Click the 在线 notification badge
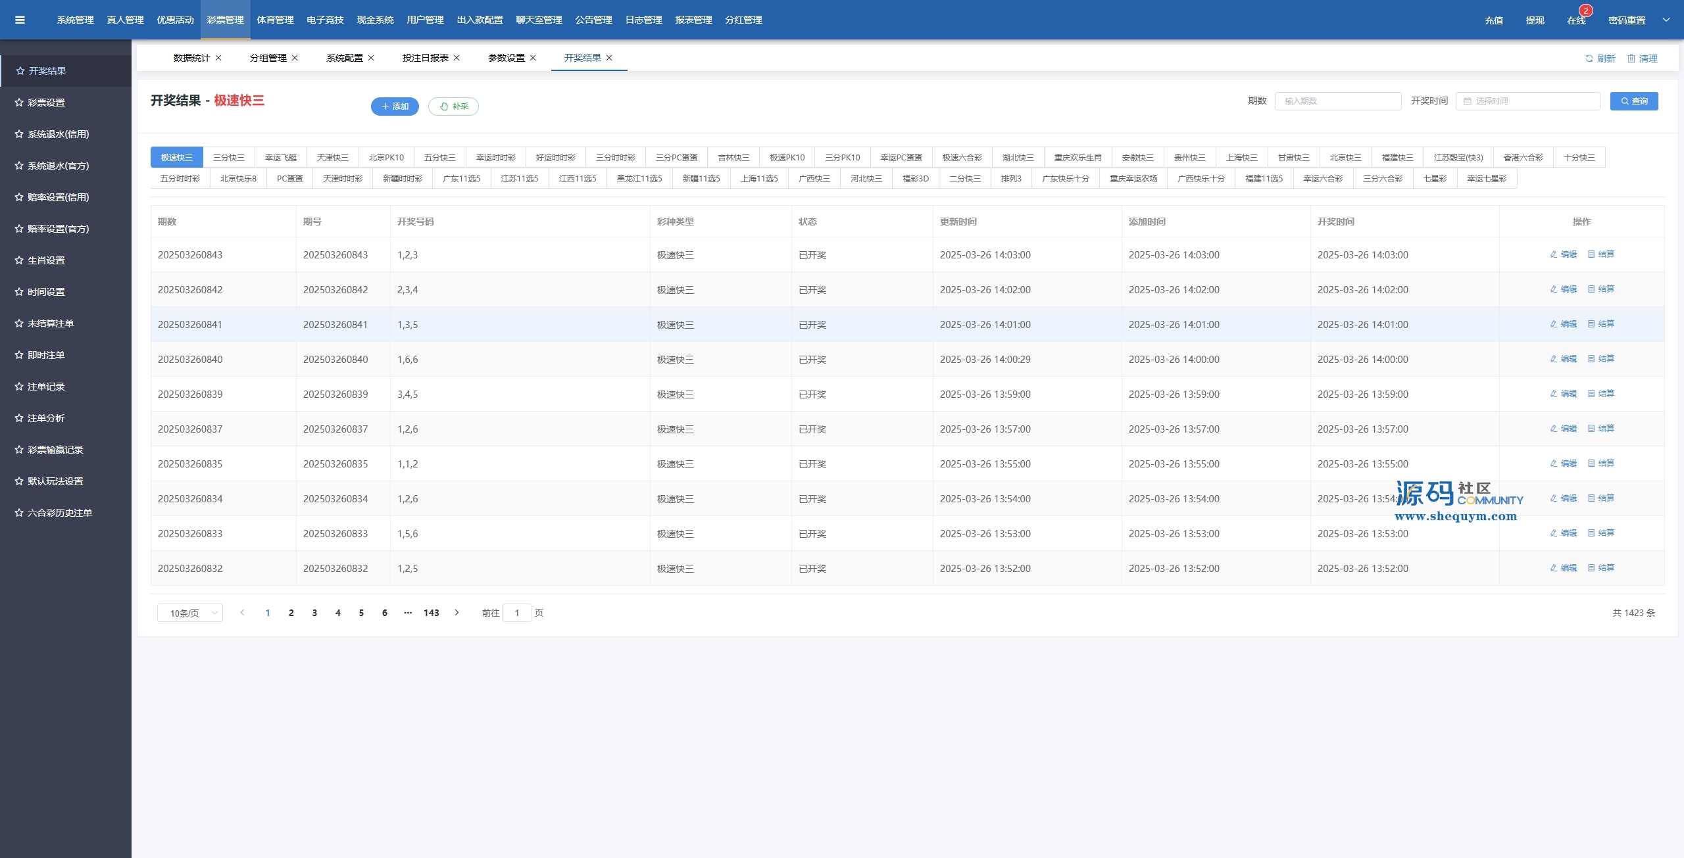This screenshot has height=858, width=1684. 1585,11
